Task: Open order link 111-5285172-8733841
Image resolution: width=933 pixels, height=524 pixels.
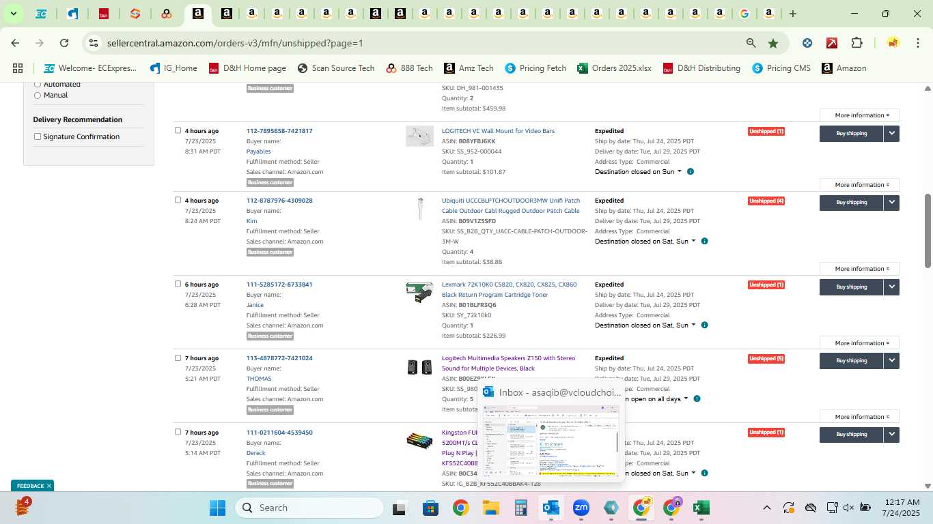Action: (279, 285)
